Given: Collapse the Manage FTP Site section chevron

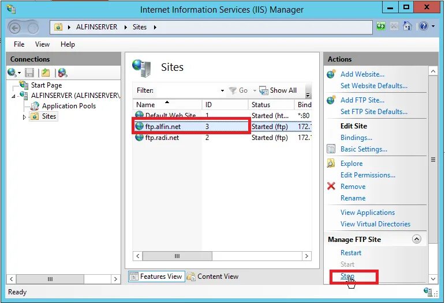Looking at the screenshot, I should (x=416, y=239).
